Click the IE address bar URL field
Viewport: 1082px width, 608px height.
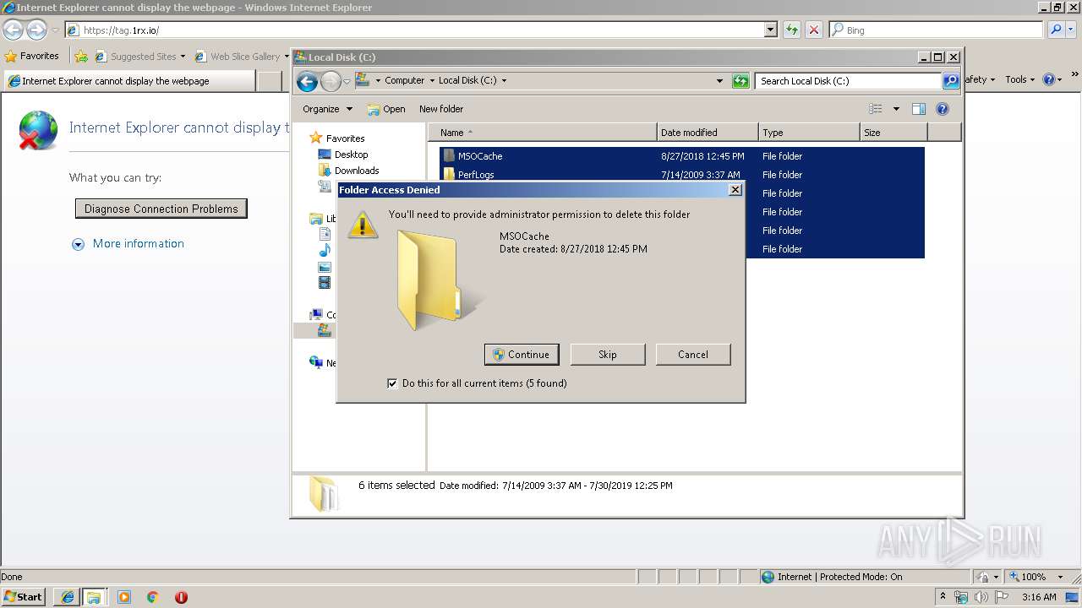click(x=414, y=30)
